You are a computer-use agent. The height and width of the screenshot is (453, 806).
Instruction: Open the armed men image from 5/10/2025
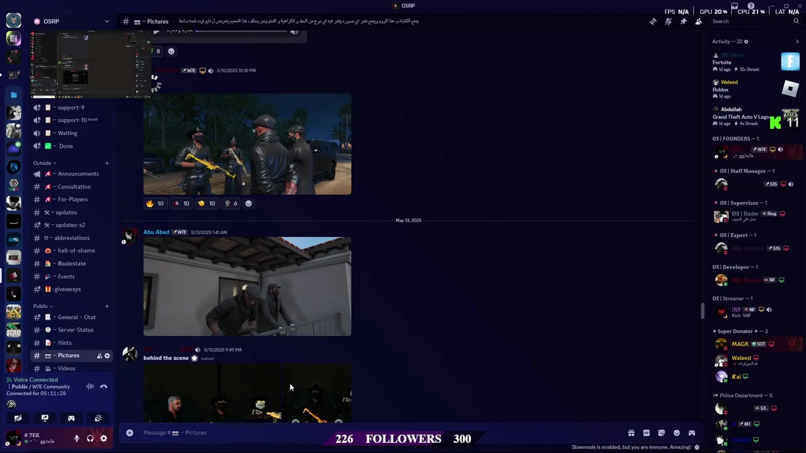pyautogui.click(x=247, y=144)
